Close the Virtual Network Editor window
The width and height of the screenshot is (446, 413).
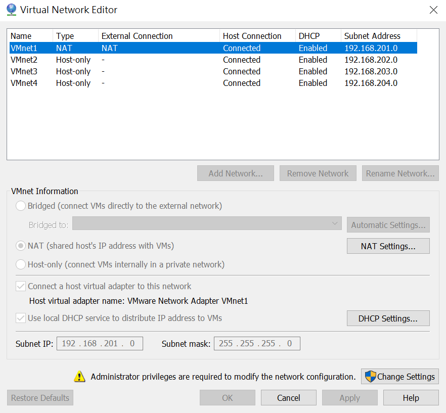pos(433,10)
